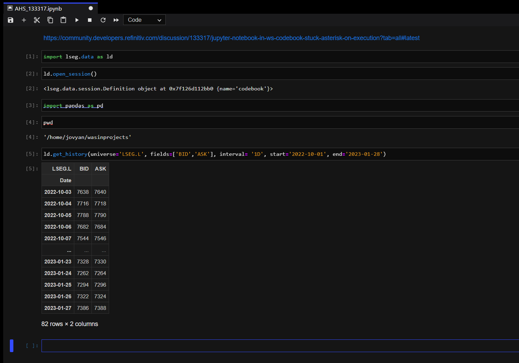Interrupt the kernel with stop icon

tap(90, 20)
